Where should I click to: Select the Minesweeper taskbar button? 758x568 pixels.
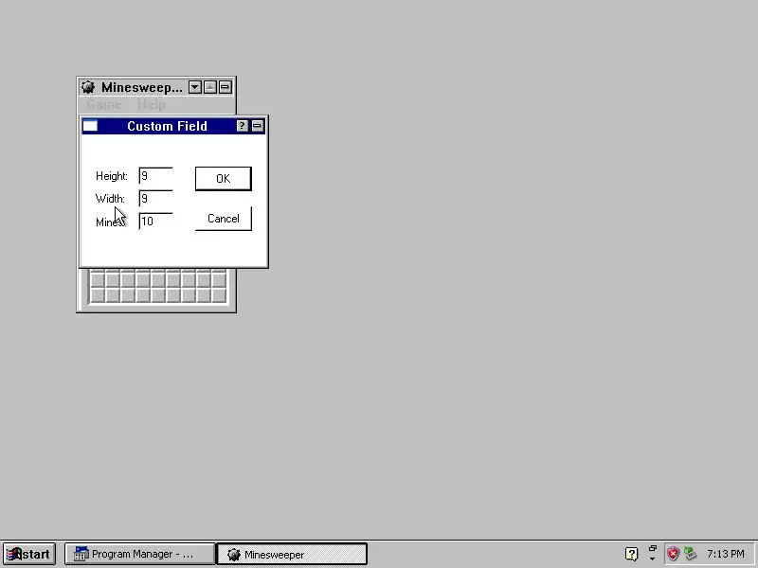[x=292, y=554]
